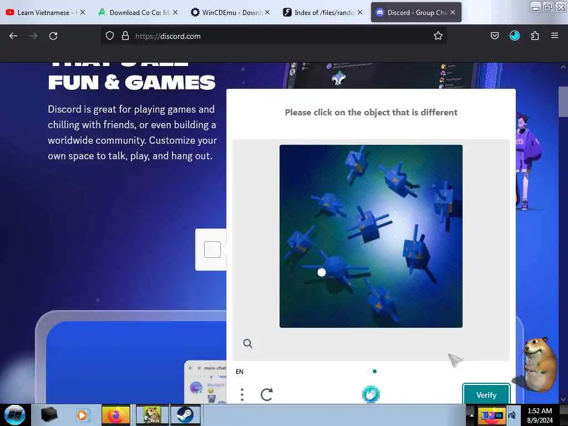Image resolution: width=568 pixels, height=426 pixels.
Task: Click the captcha instruction text
Action: coord(371,112)
